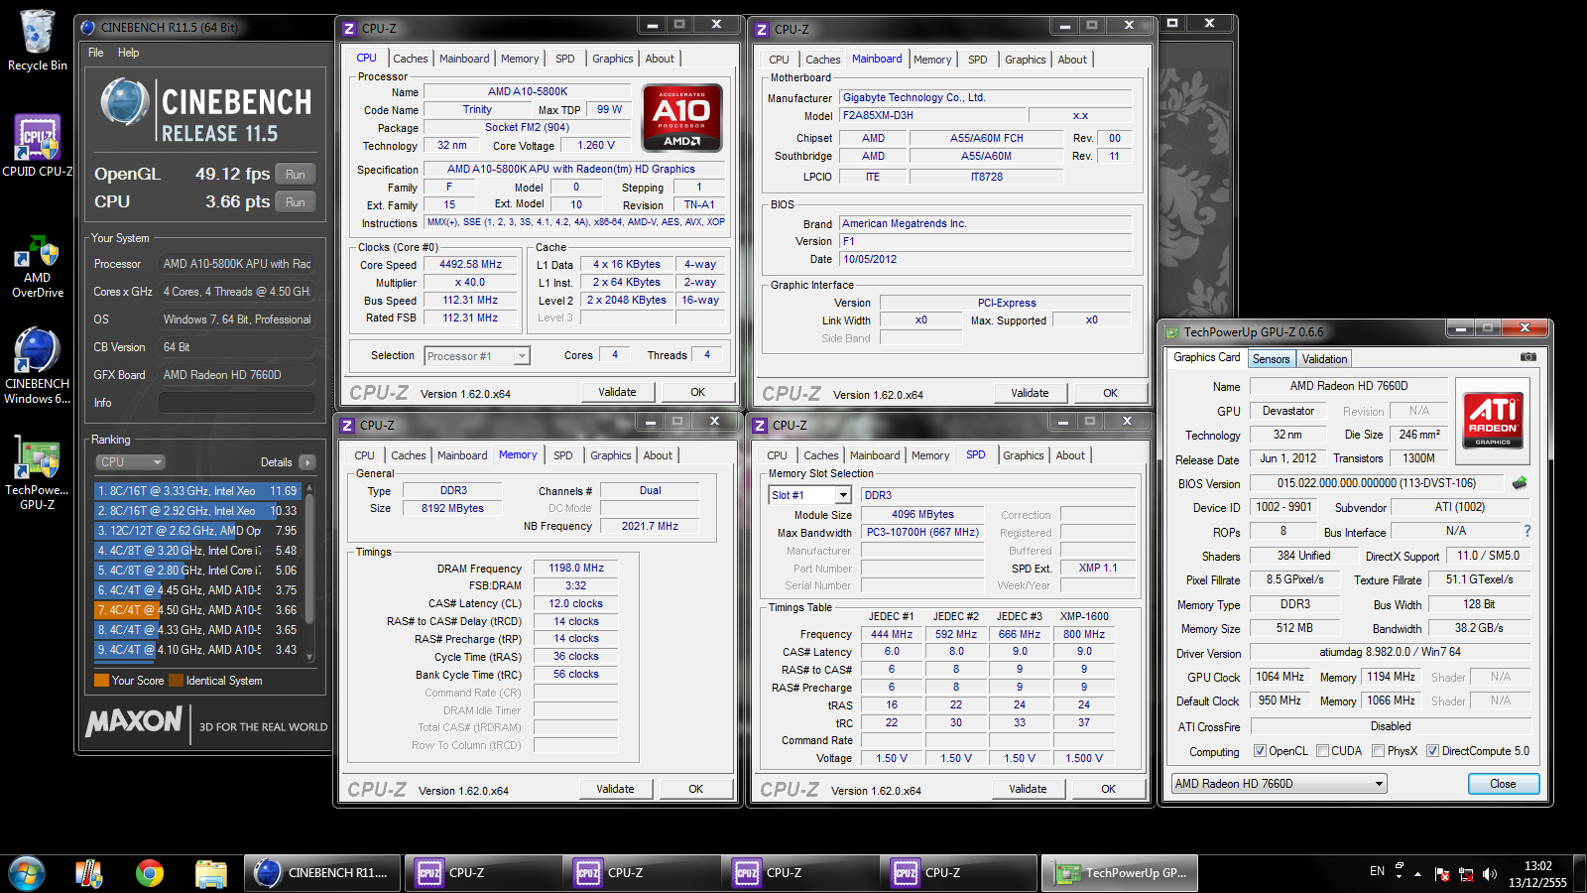Screen dimensions: 1587x893
Task: Click the ranking list scroll down arrow
Action: (x=309, y=657)
